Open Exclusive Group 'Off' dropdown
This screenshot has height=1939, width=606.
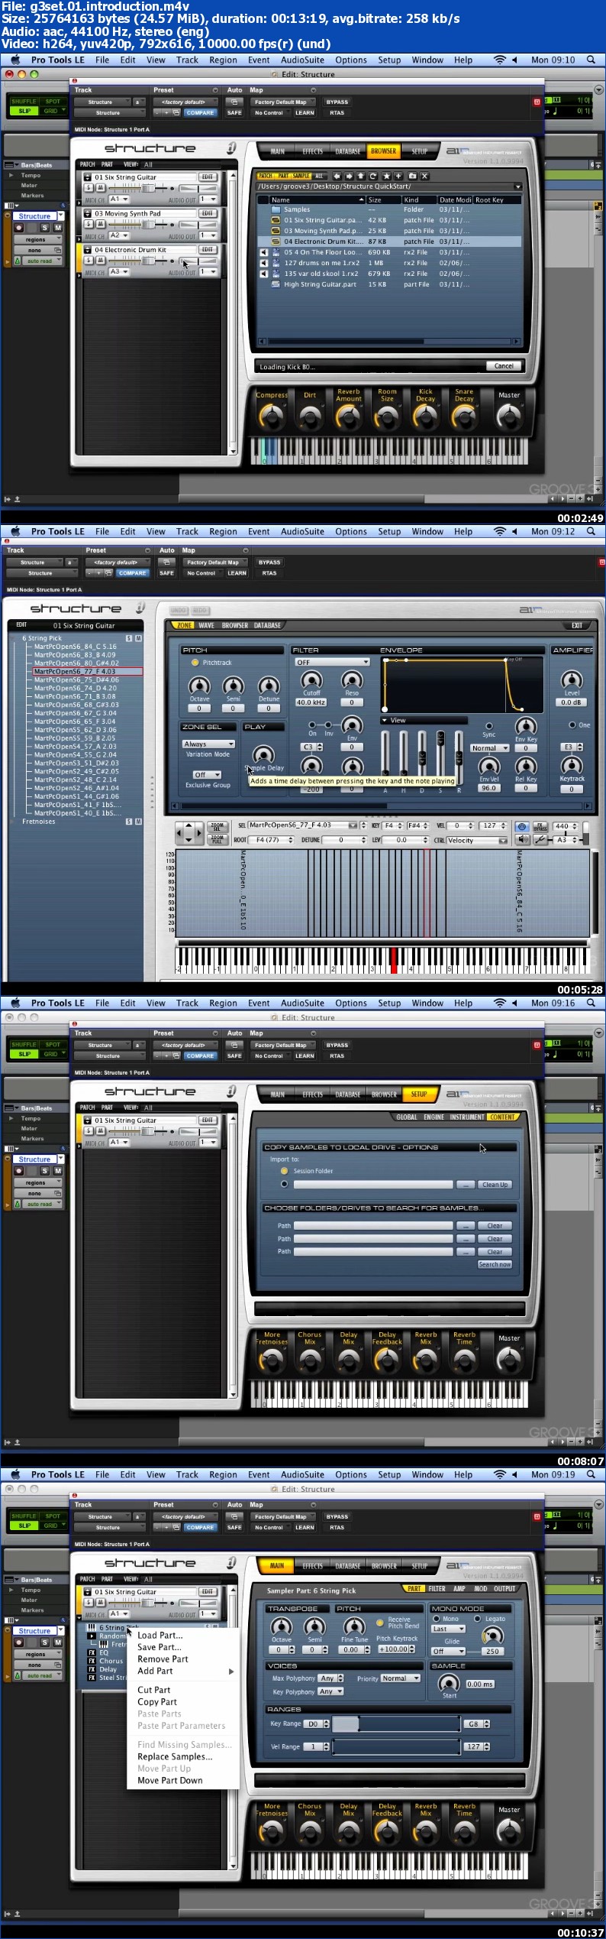pyautogui.click(x=205, y=774)
